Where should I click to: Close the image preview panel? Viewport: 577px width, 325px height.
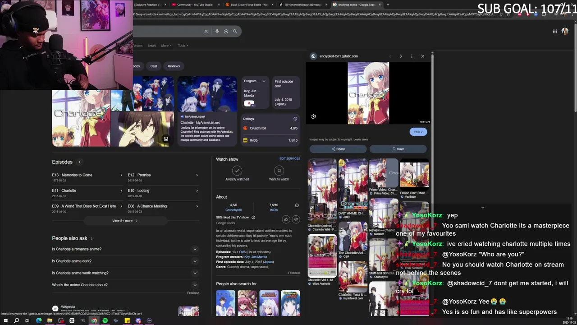point(422,56)
